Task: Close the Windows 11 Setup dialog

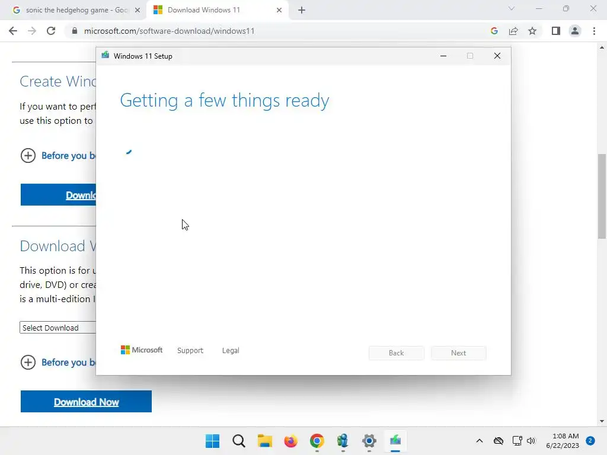Action: [x=497, y=56]
